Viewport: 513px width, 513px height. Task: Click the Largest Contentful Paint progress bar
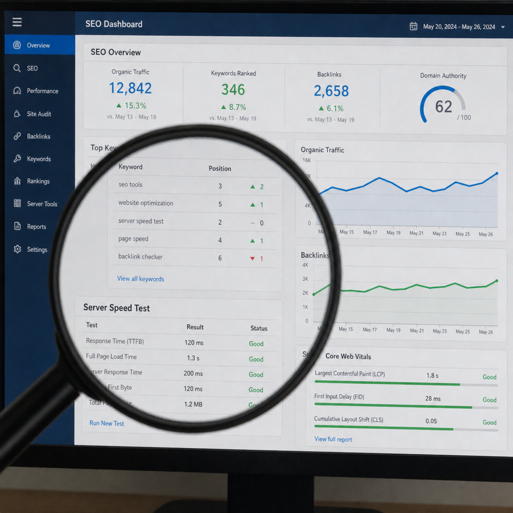[406, 384]
